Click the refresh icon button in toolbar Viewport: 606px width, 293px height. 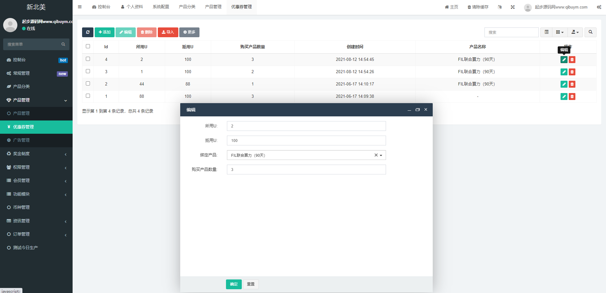click(88, 32)
